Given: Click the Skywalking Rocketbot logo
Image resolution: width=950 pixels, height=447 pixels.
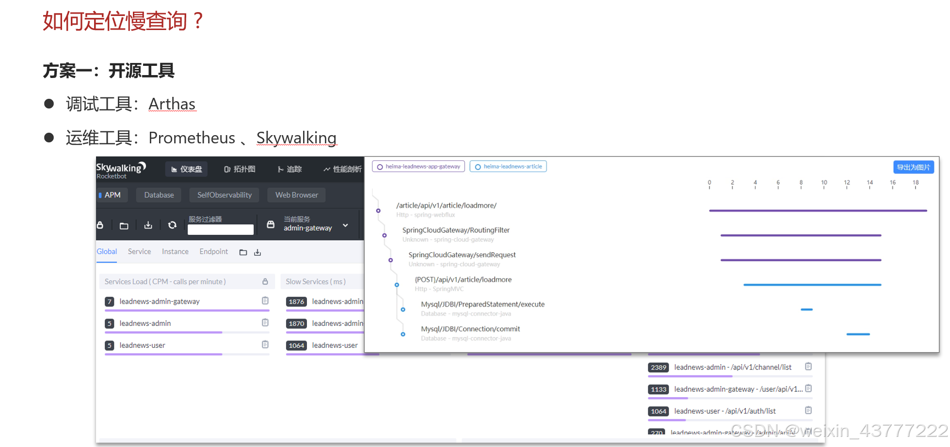Looking at the screenshot, I should (121, 170).
